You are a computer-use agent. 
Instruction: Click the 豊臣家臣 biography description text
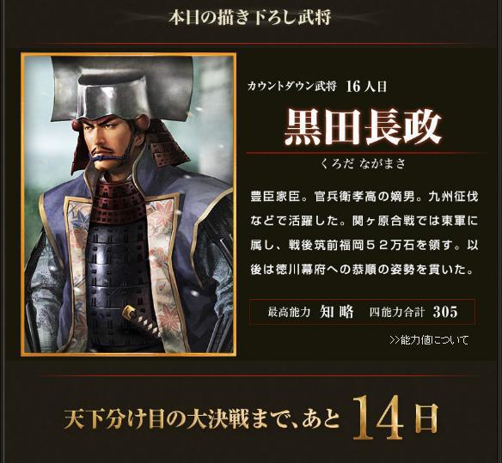coord(364,233)
